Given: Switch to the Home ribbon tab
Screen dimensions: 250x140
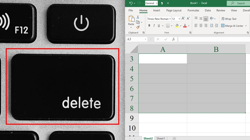Looking at the screenshot, I should (143, 10).
